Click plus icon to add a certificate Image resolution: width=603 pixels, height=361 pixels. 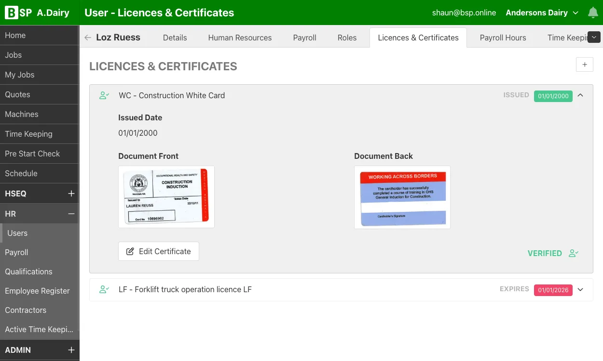click(x=585, y=64)
